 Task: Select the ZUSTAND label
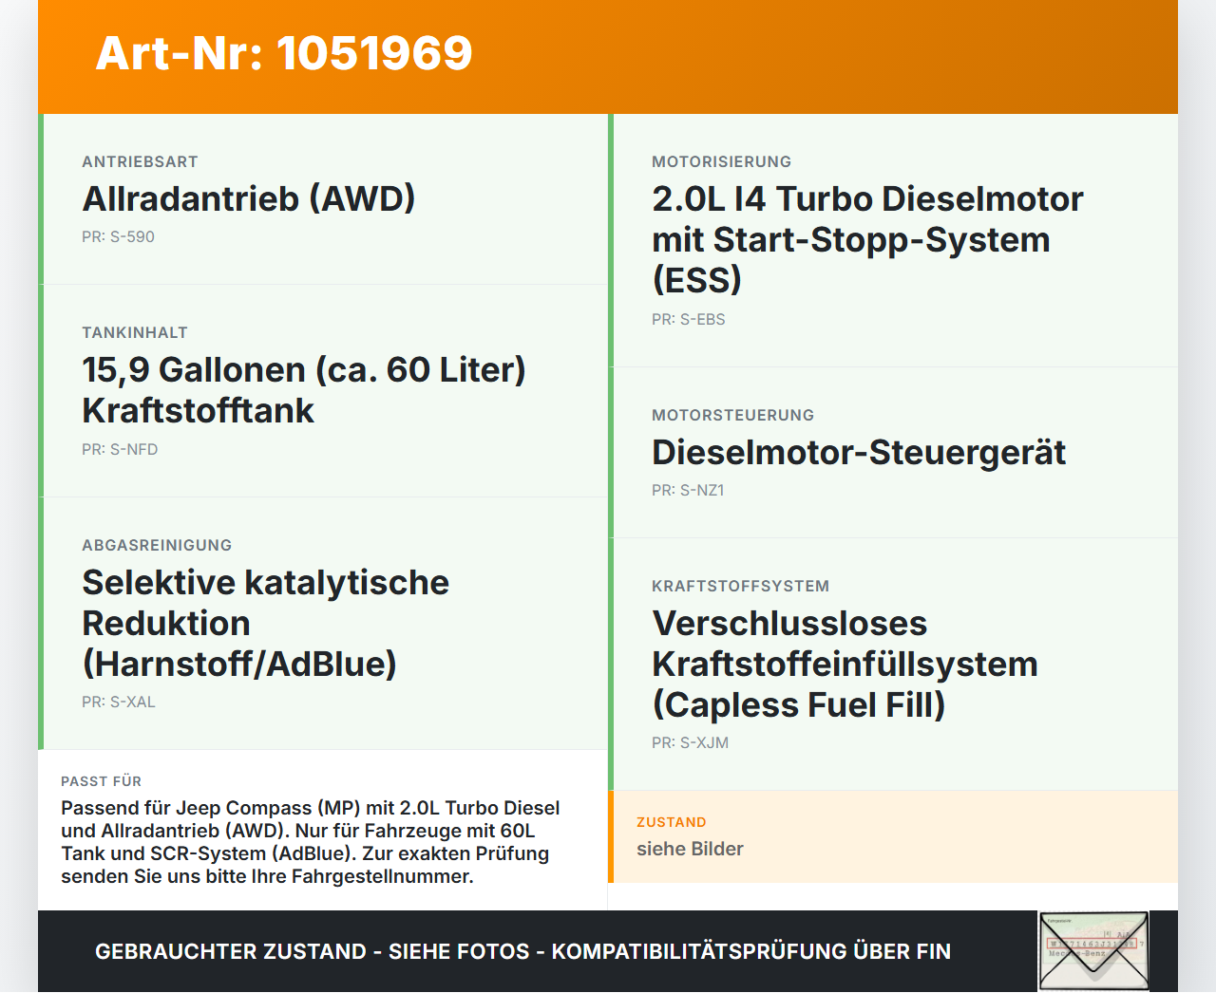pos(671,822)
